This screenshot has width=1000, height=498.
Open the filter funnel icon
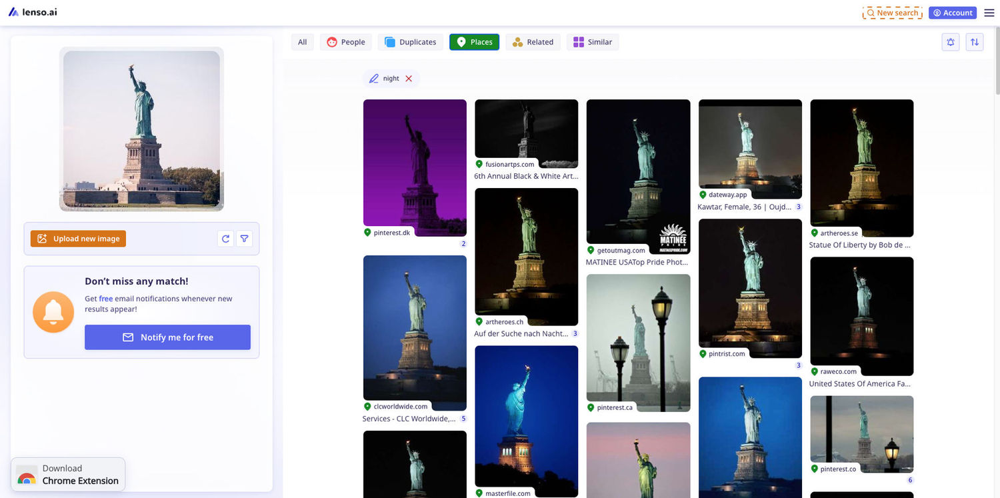245,239
